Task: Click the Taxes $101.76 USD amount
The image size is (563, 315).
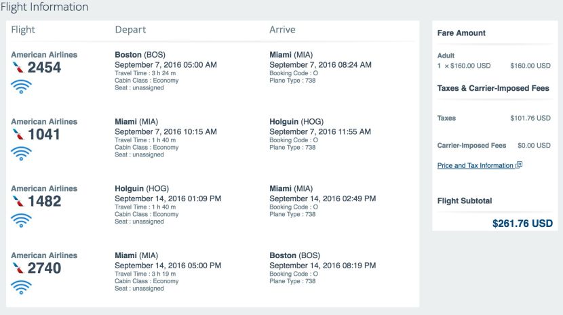Action: (530, 118)
